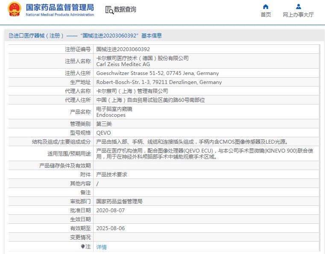The height and width of the screenshot is (254, 325).
Task: Click the 注册人住所 label
Action: (78, 73)
